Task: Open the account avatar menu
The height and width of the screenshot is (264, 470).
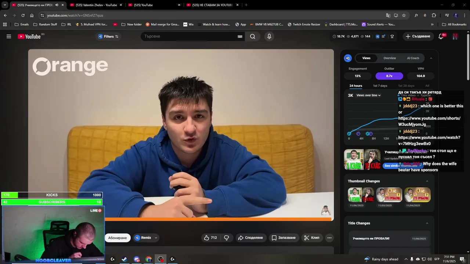Action: click(455, 36)
